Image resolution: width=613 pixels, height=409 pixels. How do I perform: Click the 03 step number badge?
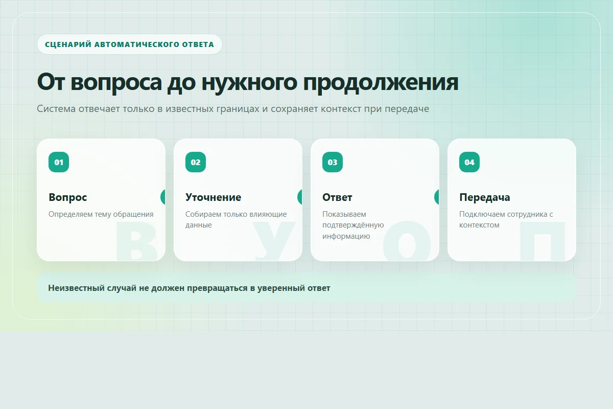[333, 162]
